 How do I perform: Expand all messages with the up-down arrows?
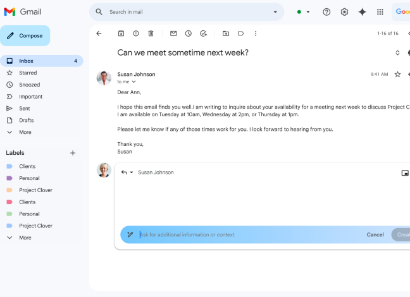397,53
